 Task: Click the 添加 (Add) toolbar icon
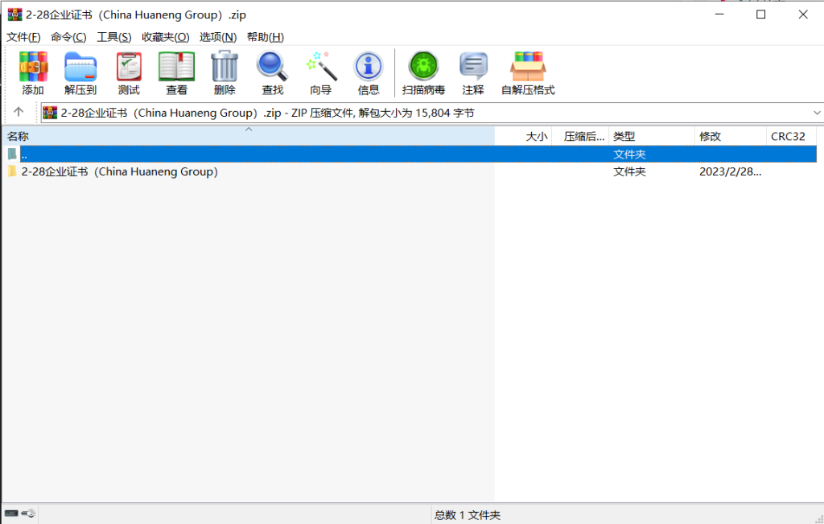tap(33, 72)
